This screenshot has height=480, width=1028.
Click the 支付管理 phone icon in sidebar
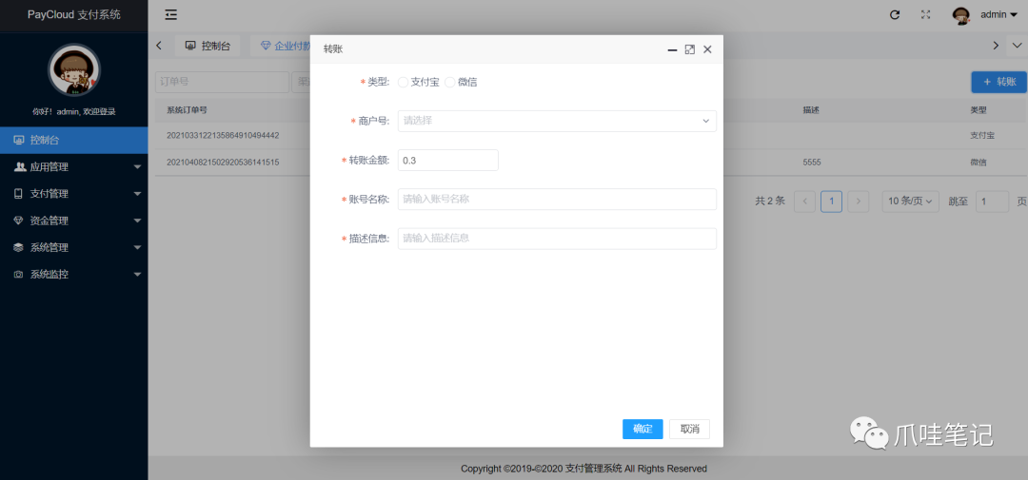pos(19,194)
